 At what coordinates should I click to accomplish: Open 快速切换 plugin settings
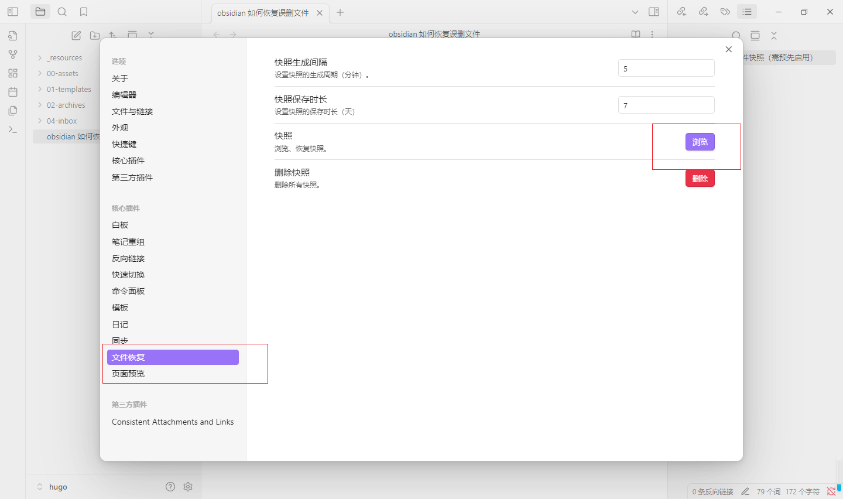click(x=173, y=275)
